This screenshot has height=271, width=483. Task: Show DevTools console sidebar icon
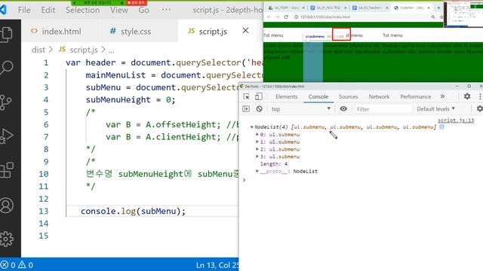tap(246, 108)
